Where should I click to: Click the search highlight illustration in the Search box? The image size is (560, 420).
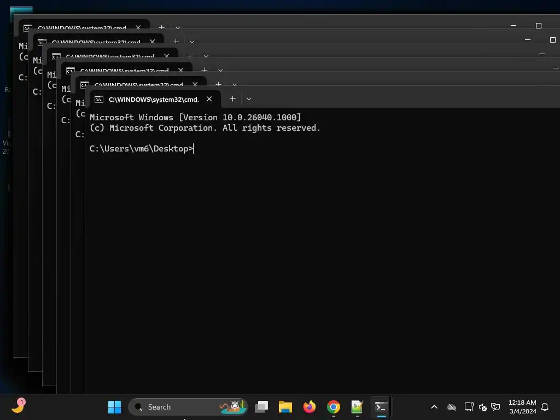pyautogui.click(x=233, y=407)
